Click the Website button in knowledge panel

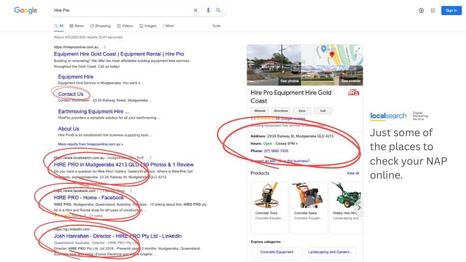(260, 111)
